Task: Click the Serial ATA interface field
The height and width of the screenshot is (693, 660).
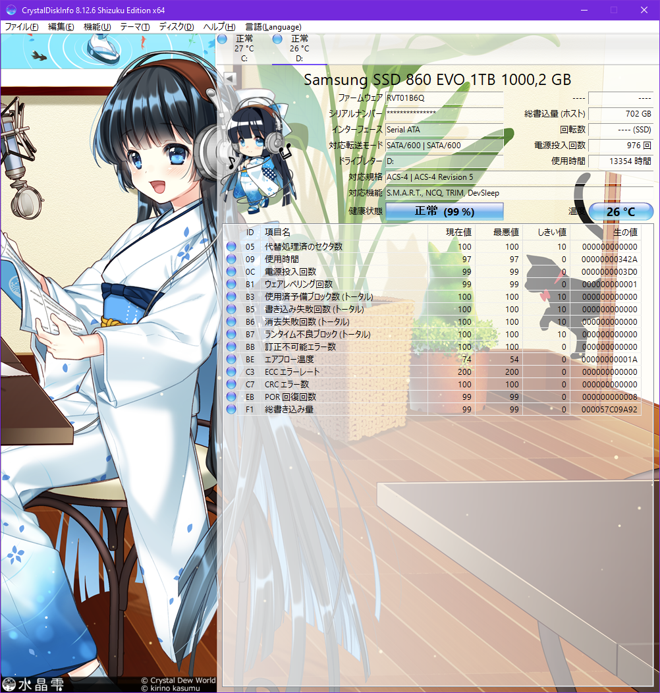Action: point(444,130)
